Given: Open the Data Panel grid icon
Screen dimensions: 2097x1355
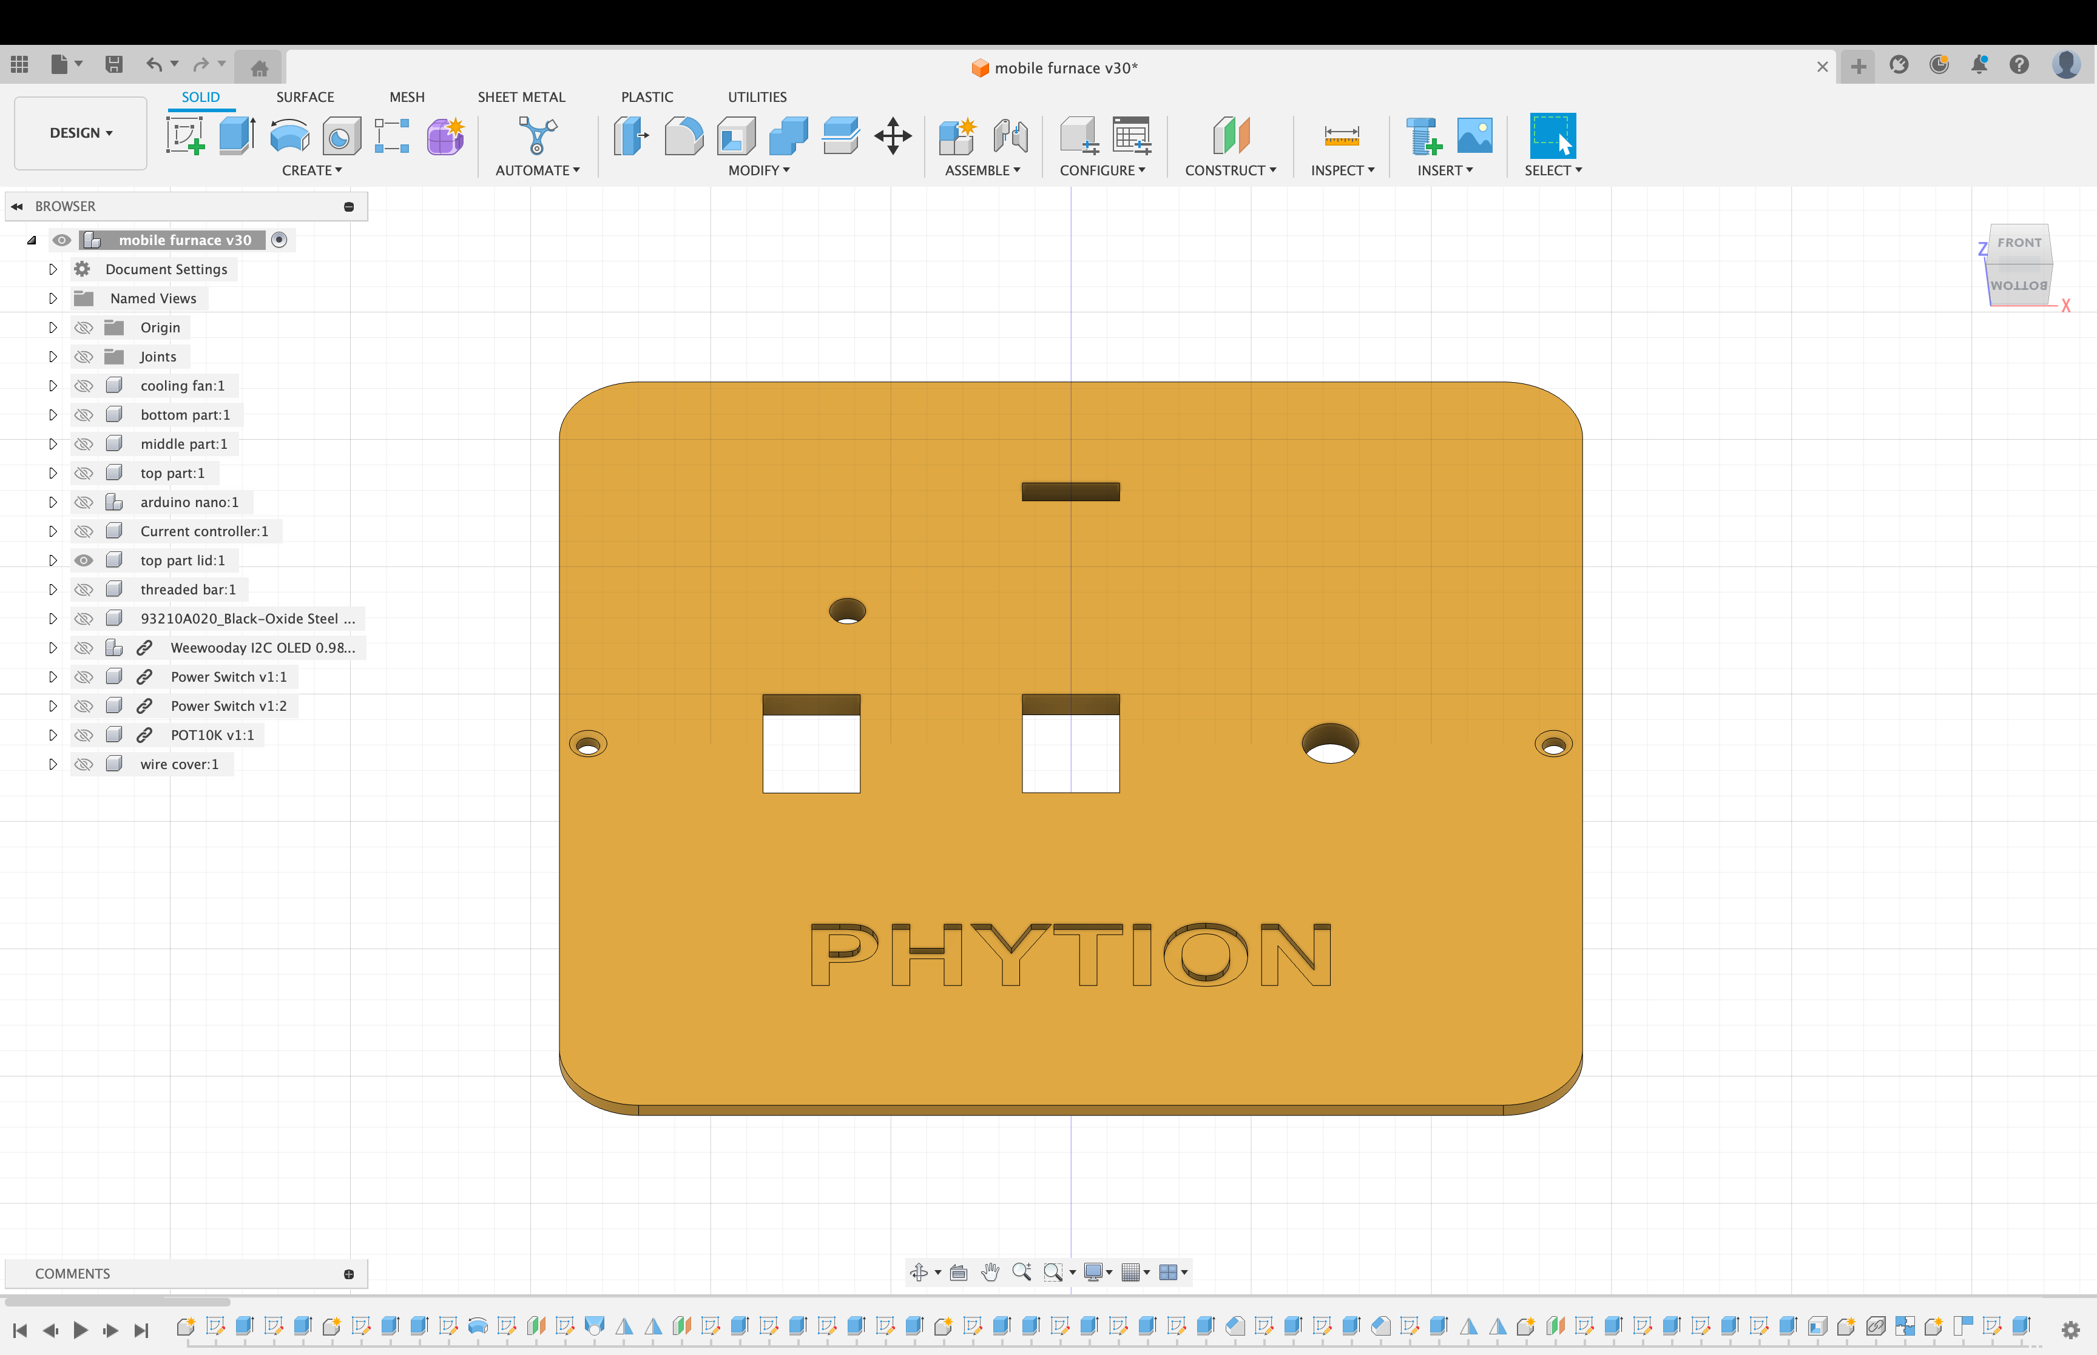Looking at the screenshot, I should coord(19,64).
